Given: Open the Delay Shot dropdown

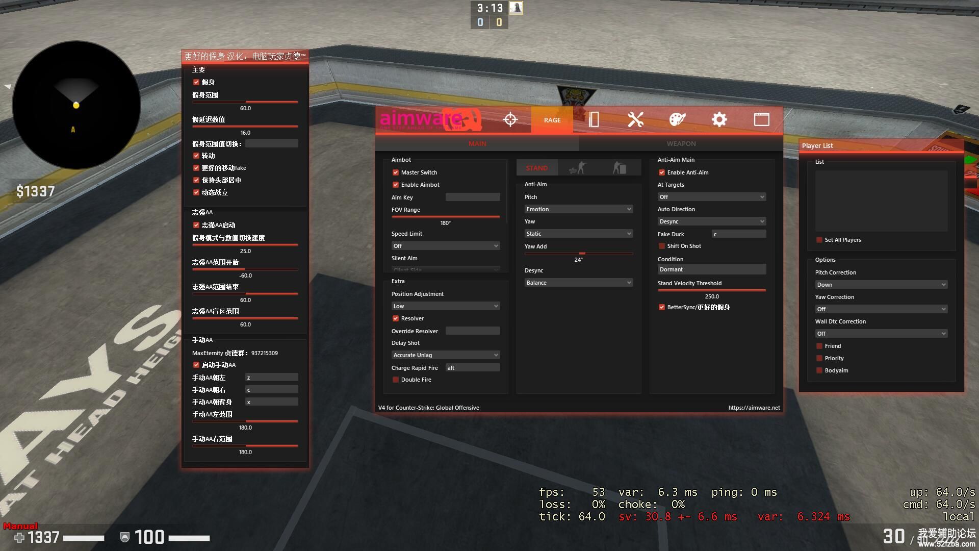Looking at the screenshot, I should pyautogui.click(x=446, y=355).
